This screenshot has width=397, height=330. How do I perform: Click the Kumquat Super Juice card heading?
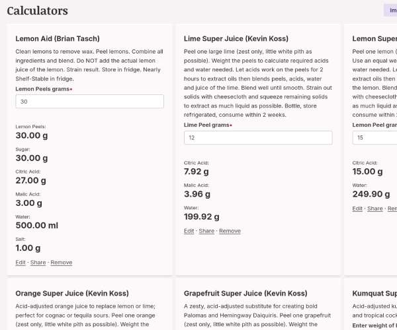375,293
